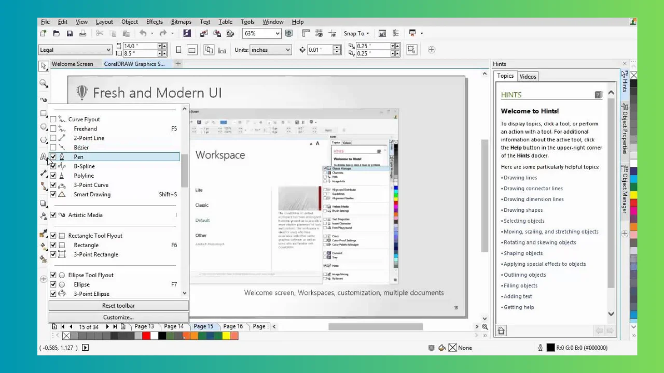The image size is (664, 373).
Task: Open the zoom level dropdown showing 63%
Action: tap(277, 33)
